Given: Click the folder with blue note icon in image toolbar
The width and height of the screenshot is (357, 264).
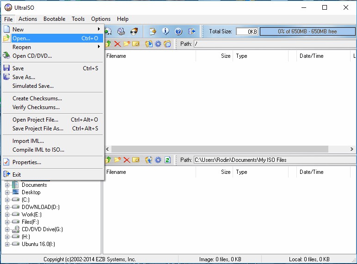Looking at the screenshot, I should (167, 44).
